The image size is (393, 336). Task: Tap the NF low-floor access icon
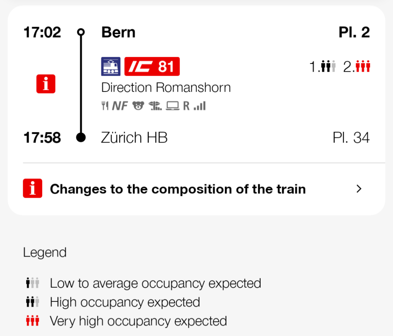pyautogui.click(x=120, y=106)
